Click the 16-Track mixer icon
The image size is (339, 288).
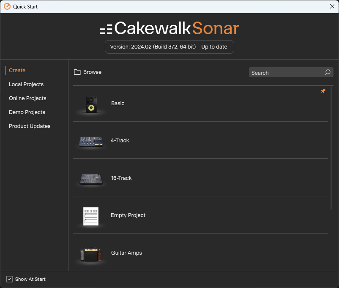(91, 179)
